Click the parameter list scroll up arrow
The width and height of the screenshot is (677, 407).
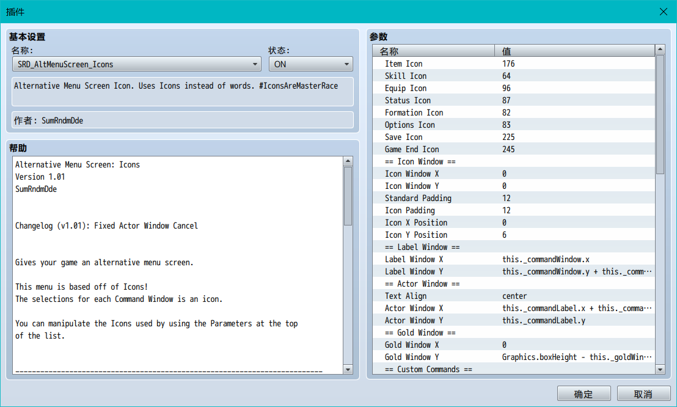pos(660,50)
